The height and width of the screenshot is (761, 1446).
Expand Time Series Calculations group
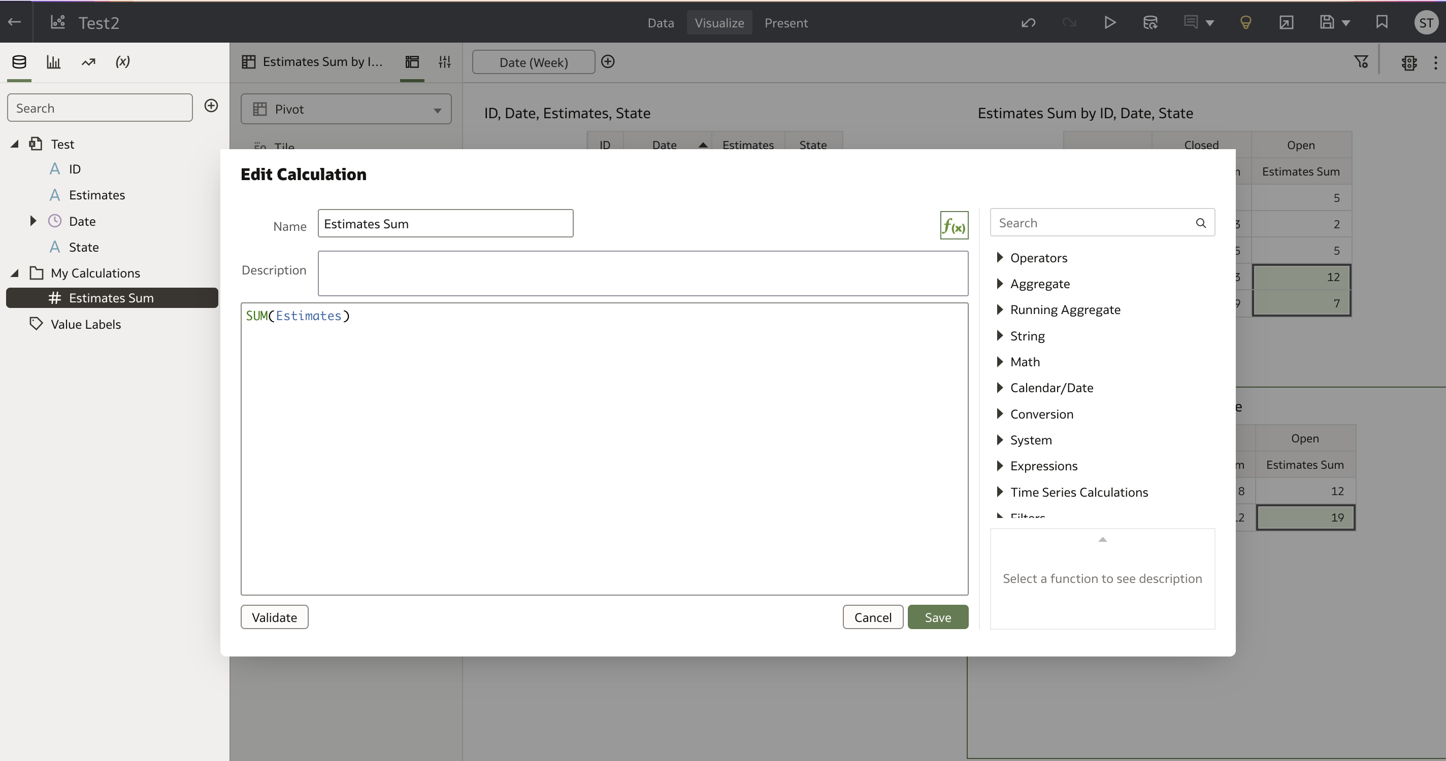pyautogui.click(x=1000, y=492)
